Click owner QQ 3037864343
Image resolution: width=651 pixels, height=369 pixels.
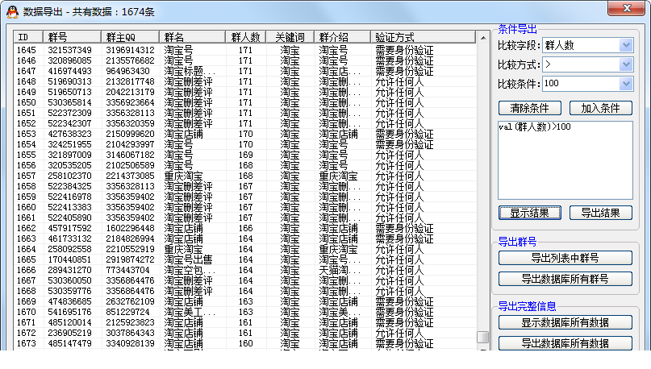click(x=131, y=333)
